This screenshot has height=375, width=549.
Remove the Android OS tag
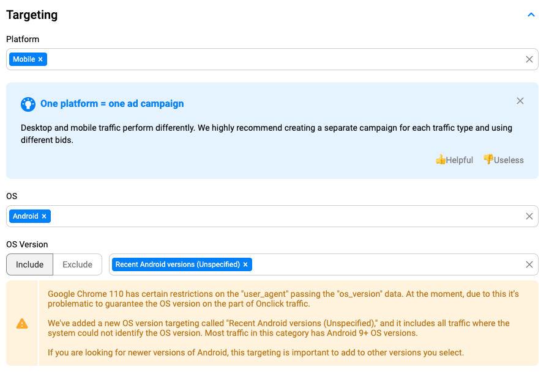click(44, 216)
